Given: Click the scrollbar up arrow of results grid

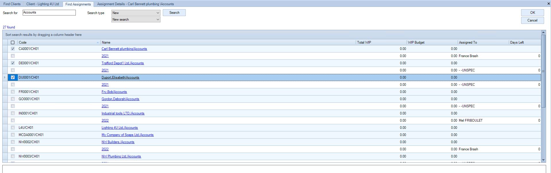Looking at the screenshot, I should click(543, 32).
